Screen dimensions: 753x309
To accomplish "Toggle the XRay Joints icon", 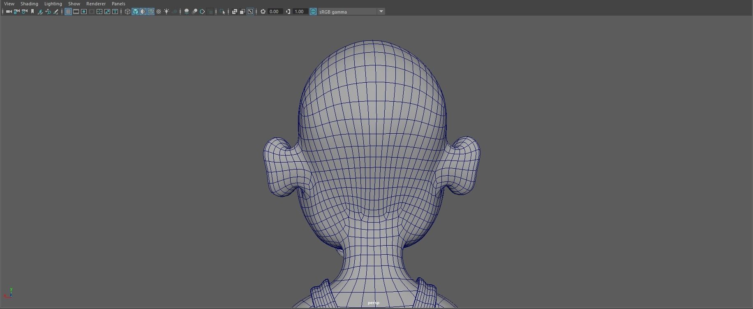I will click(250, 12).
